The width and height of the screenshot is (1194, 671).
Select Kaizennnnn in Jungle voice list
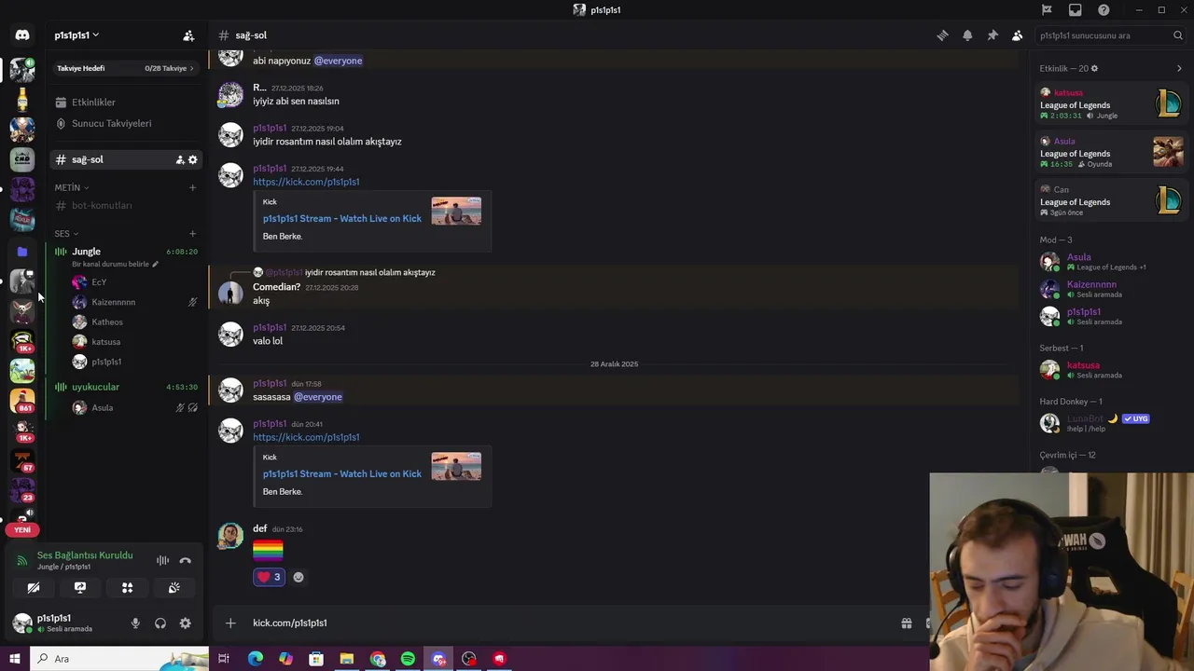113,302
